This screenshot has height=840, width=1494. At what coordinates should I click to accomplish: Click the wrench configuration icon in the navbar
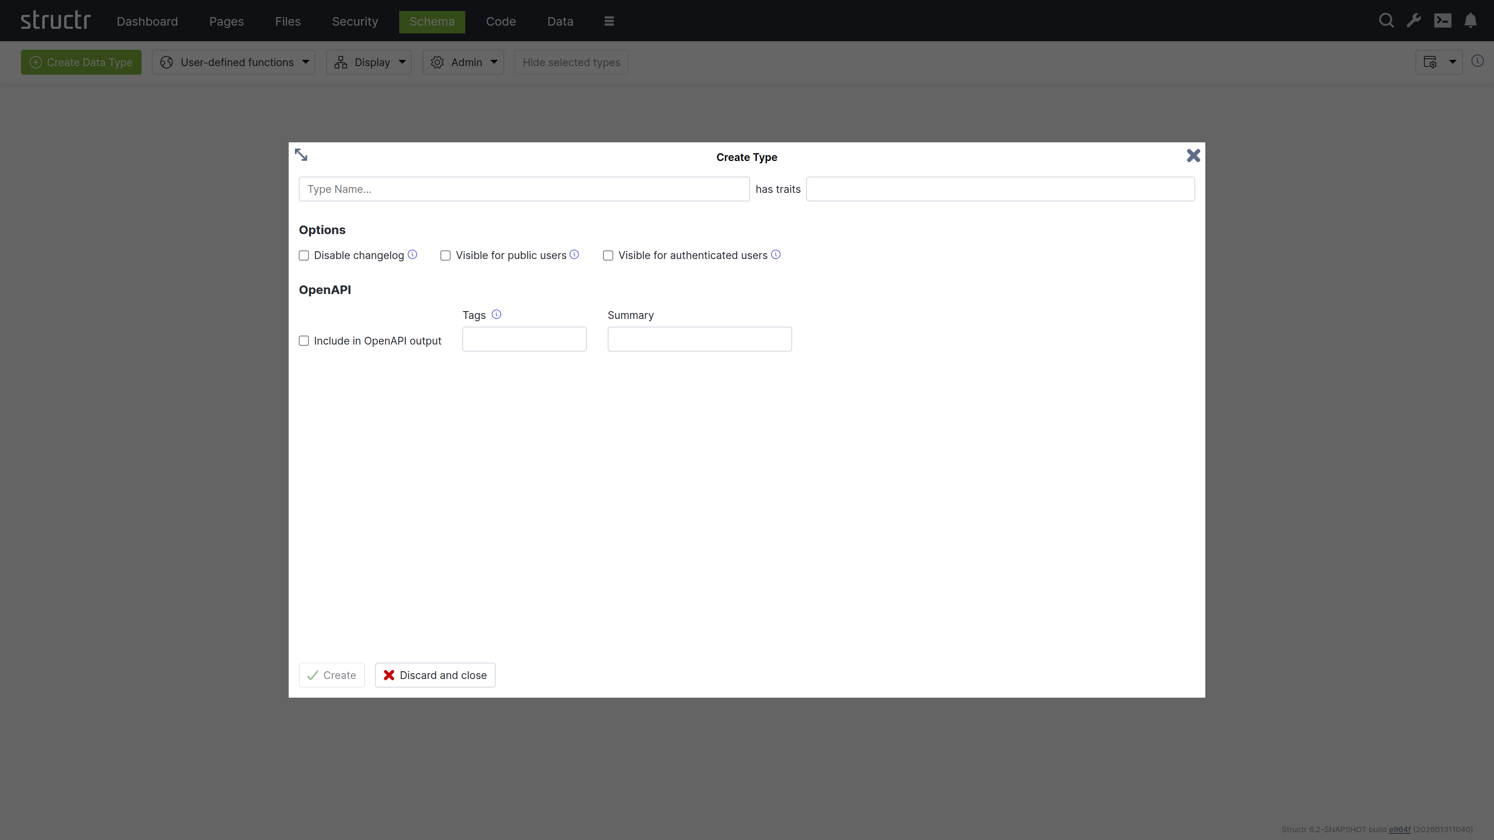click(x=1414, y=20)
